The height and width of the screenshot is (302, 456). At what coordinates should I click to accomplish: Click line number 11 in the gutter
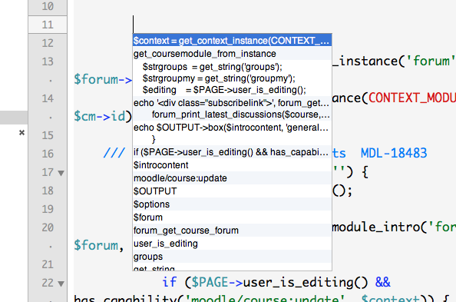48,25
